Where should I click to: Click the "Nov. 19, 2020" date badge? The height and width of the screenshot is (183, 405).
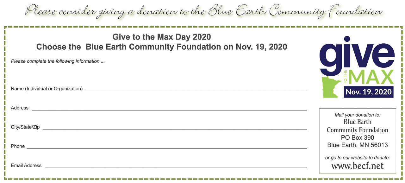369,92
